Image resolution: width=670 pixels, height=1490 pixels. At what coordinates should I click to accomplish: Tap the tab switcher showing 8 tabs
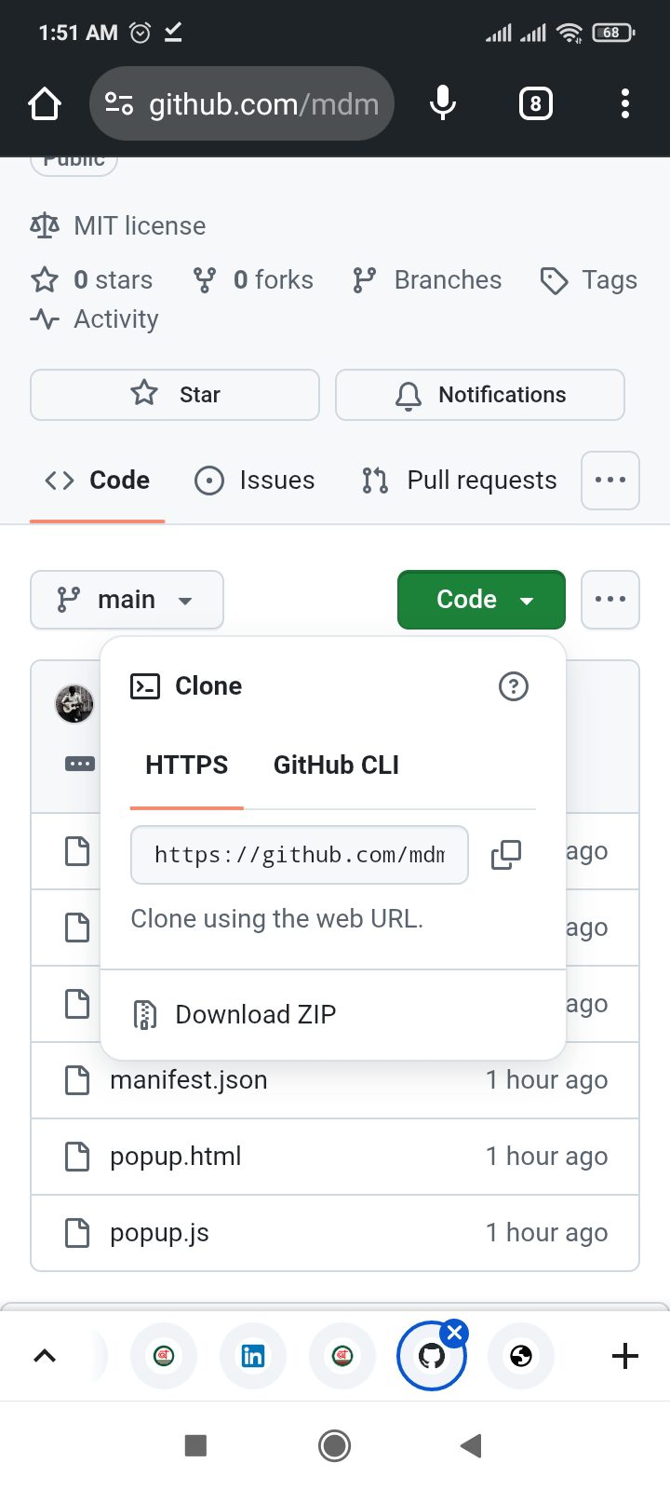(x=535, y=103)
